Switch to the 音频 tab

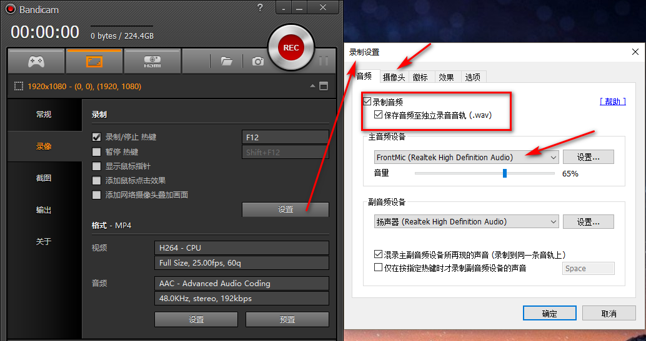click(364, 76)
